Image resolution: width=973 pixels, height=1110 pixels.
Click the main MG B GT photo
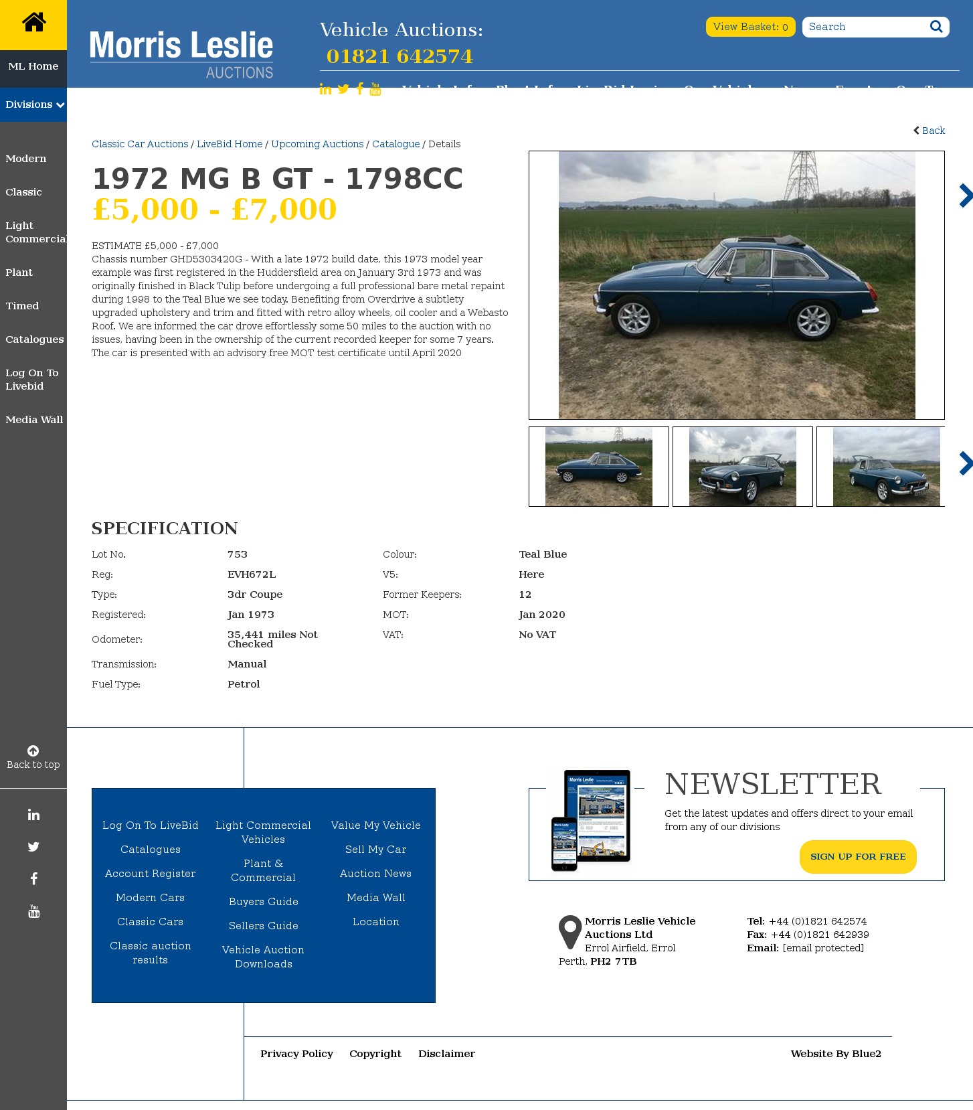[737, 285]
